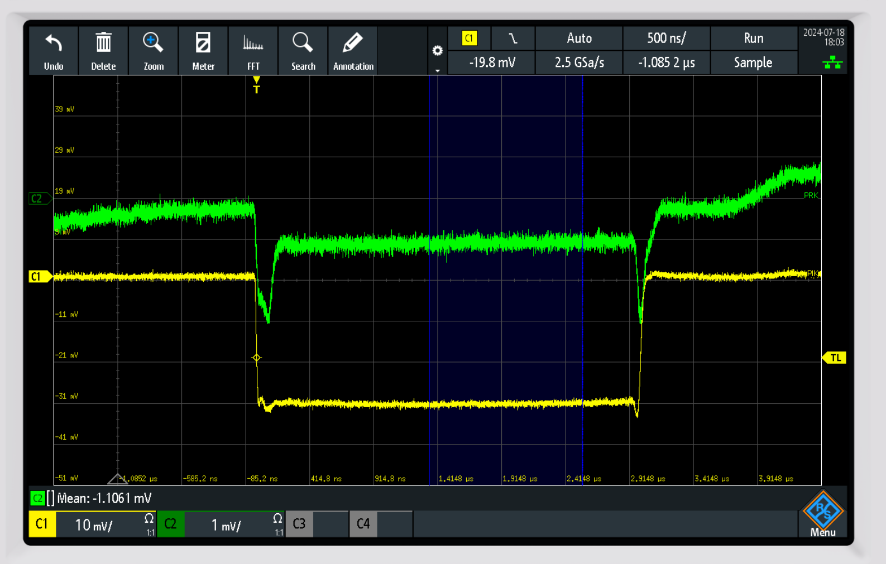Click the falling edge trigger slope icon

tap(513, 38)
